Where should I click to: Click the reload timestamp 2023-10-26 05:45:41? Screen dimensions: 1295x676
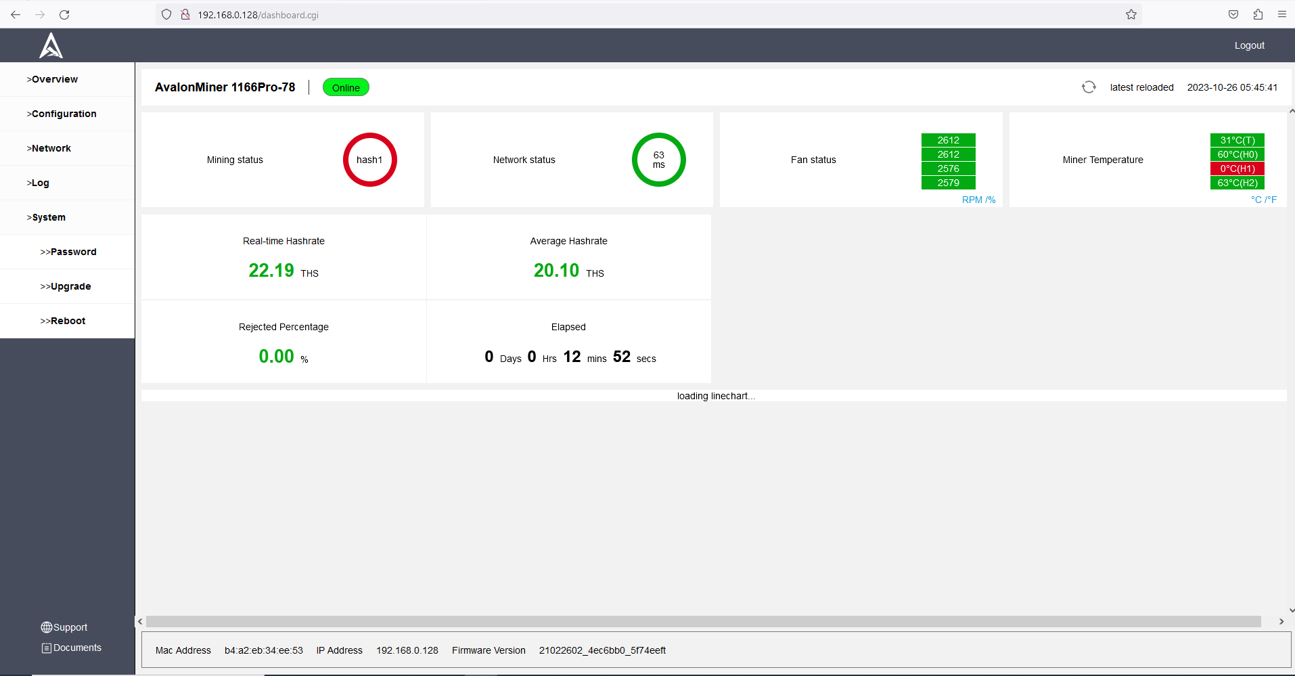(1232, 87)
